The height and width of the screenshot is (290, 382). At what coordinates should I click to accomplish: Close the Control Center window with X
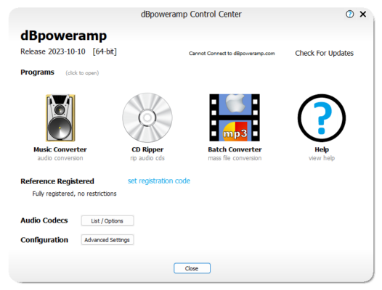point(362,14)
